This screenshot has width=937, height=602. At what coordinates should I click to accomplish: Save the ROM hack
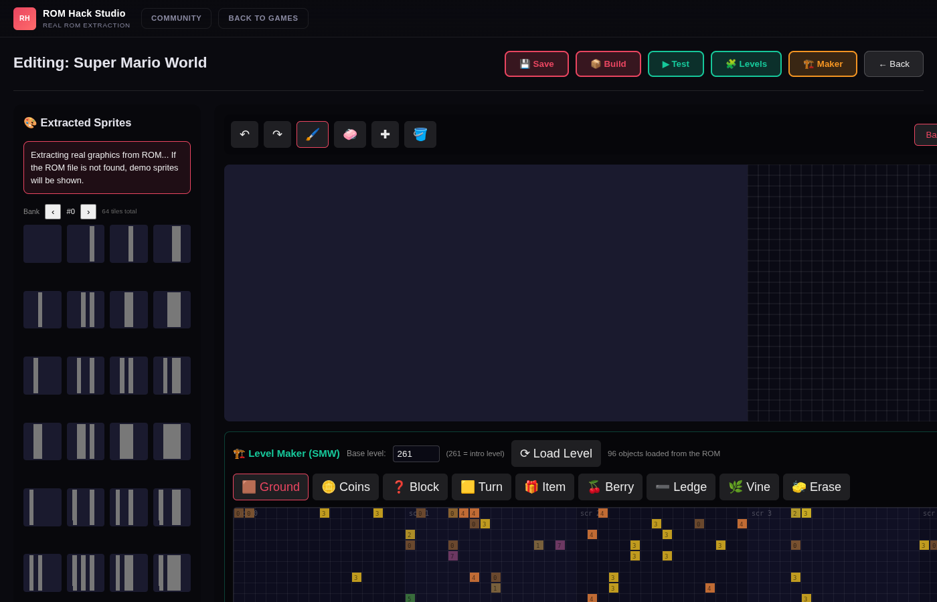[x=537, y=64]
